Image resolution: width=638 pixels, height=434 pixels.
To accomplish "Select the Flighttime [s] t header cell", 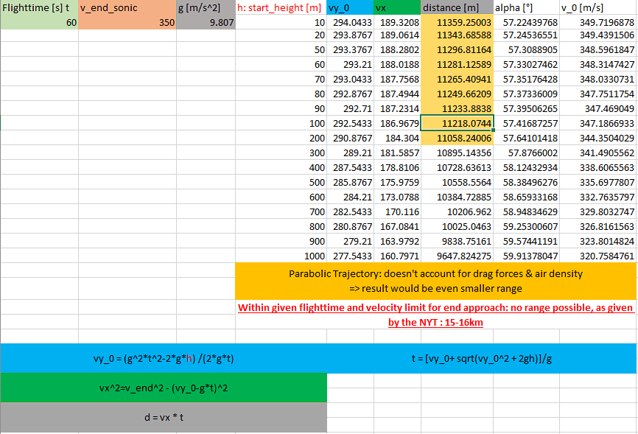I will [40, 7].
